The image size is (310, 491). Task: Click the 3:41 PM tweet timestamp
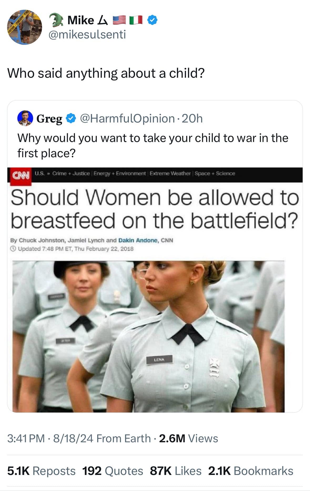(26, 439)
